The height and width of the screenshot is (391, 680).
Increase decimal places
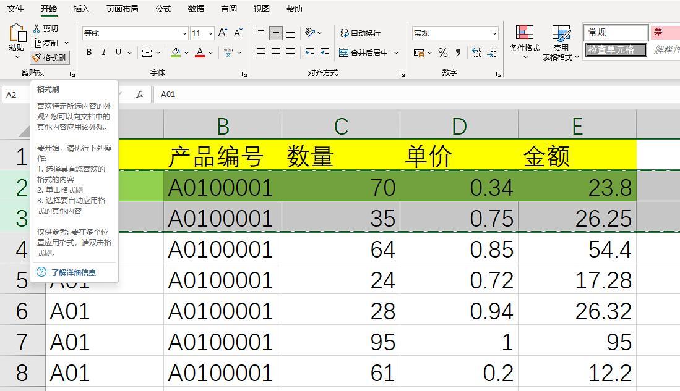[476, 53]
